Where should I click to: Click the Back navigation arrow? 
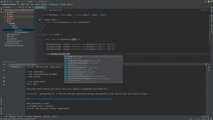(11, 1)
